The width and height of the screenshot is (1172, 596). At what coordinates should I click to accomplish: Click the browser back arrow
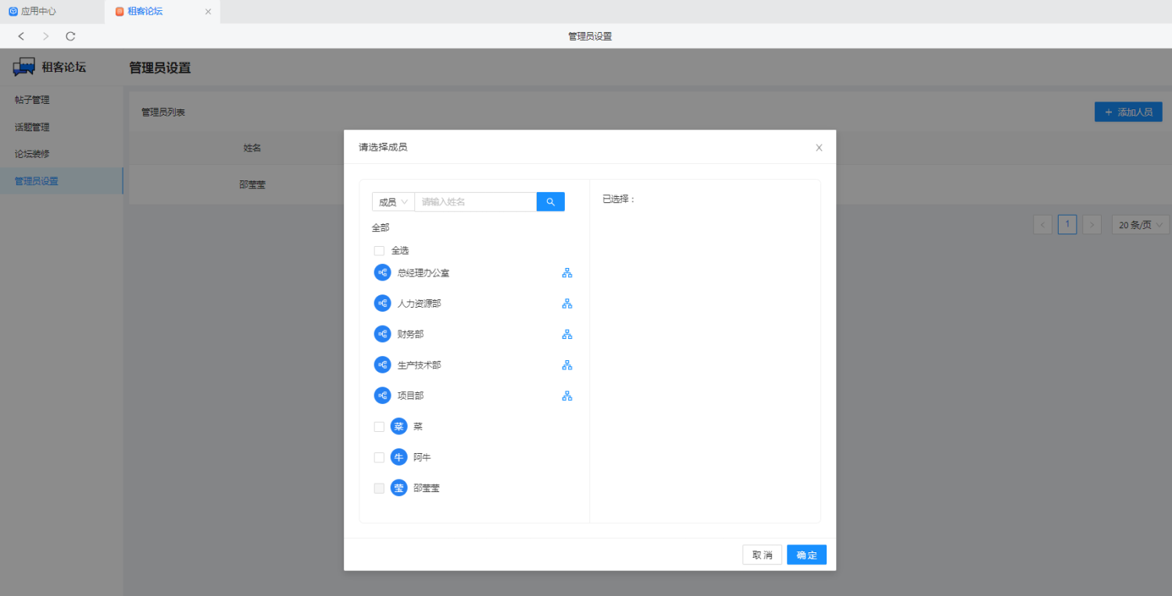[x=21, y=36]
